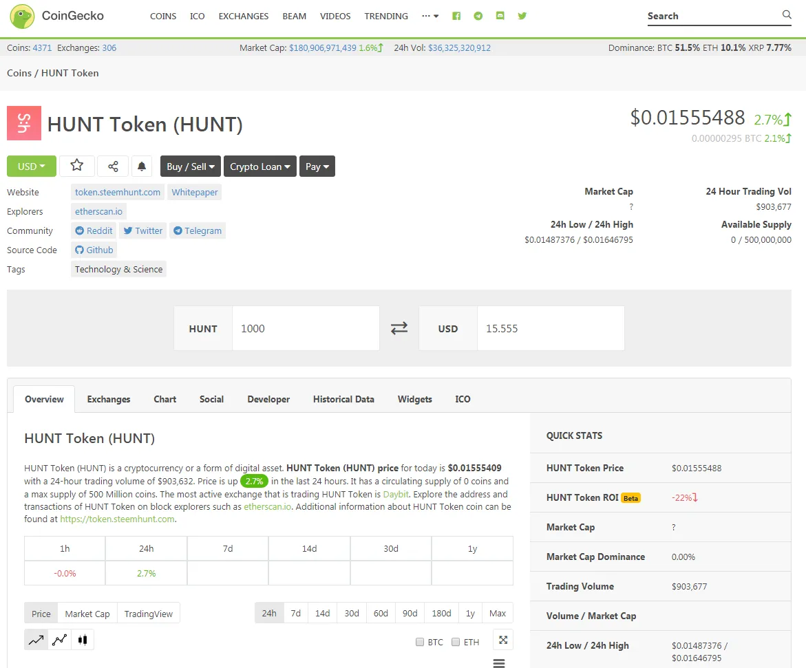Expand the Crypto Loan dropdown
Screen dimensions: 806x668
(260, 166)
